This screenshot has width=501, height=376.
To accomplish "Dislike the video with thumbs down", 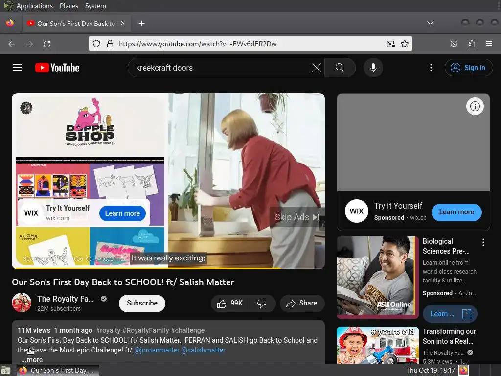I will click(x=262, y=303).
